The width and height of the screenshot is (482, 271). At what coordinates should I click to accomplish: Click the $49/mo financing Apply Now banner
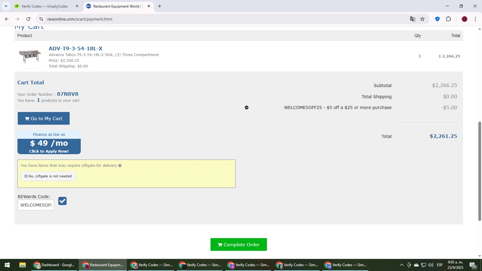[49, 143]
